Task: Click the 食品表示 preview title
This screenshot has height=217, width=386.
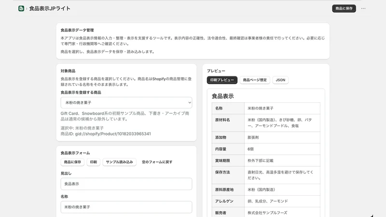Action: click(x=222, y=96)
